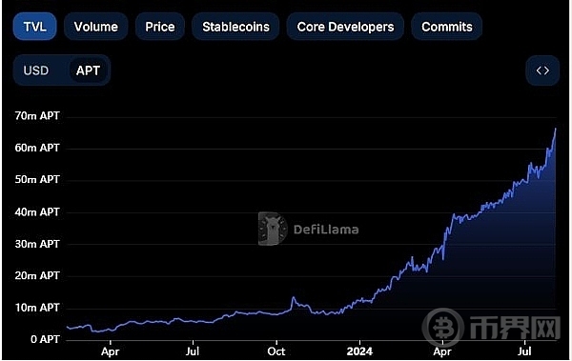Image resolution: width=572 pixels, height=361 pixels.
Task: Click the 50m APT axis label
Action: pos(37,179)
